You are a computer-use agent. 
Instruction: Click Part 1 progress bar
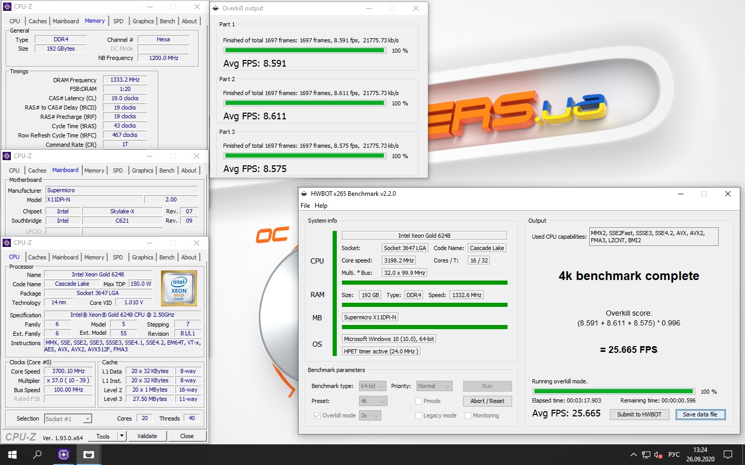click(x=305, y=51)
